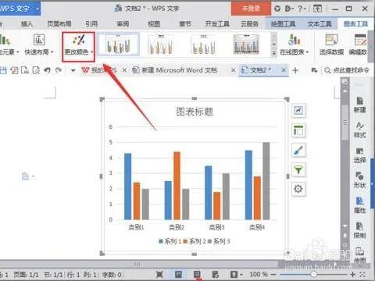This screenshot has width=375, height=281.
Task: Click the 未登录 (not logged in) button
Action: 251,9
